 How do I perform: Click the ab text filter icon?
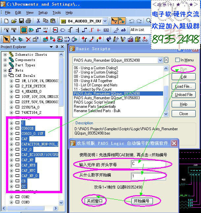click(x=123, y=30)
